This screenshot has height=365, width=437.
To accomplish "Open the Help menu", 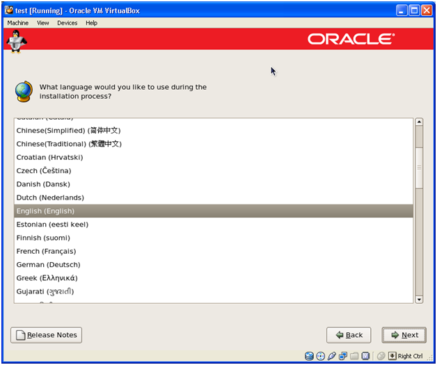I will point(91,23).
